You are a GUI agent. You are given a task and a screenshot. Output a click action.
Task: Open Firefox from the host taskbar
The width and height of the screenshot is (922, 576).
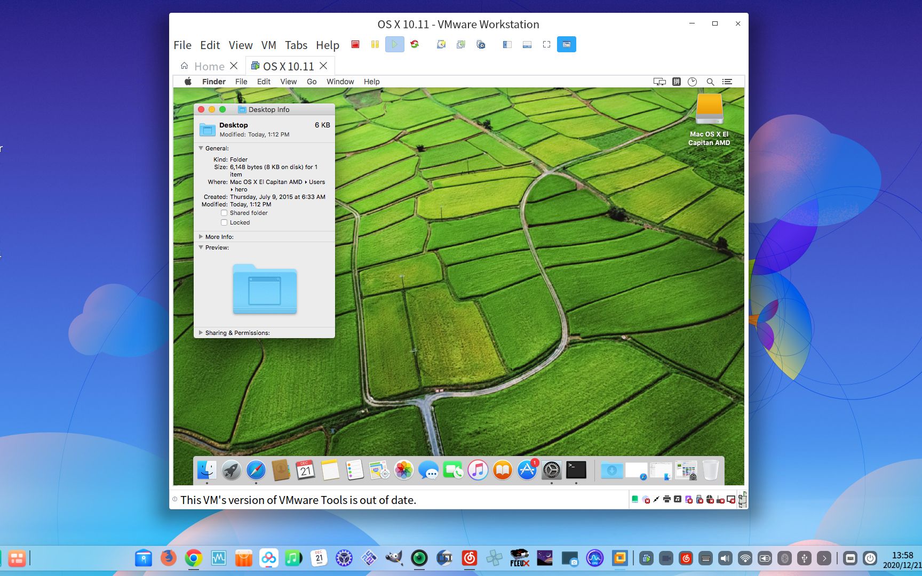point(169,558)
